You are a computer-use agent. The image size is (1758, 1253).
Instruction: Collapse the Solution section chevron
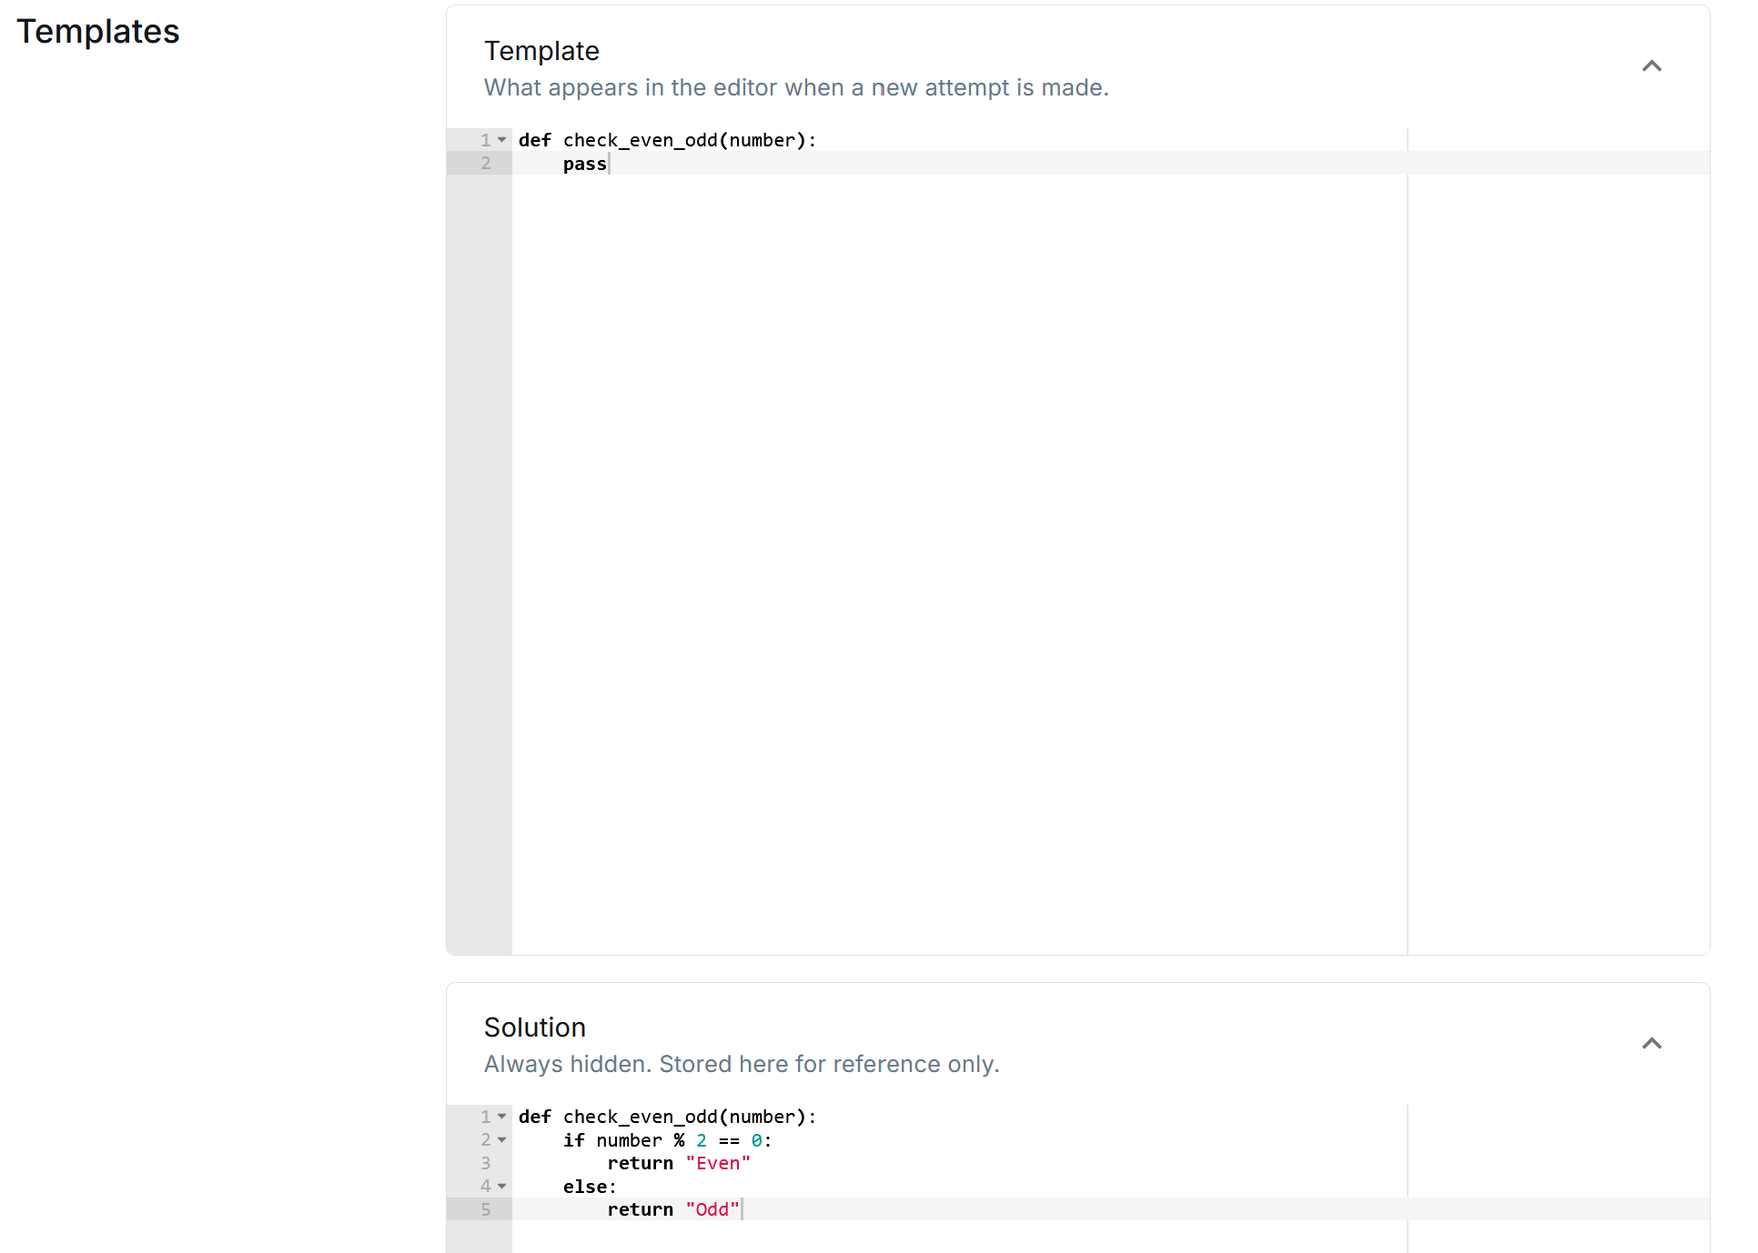pyautogui.click(x=1652, y=1043)
